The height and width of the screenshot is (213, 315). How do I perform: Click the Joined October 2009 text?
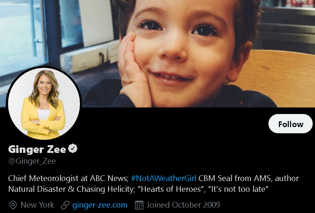(183, 205)
